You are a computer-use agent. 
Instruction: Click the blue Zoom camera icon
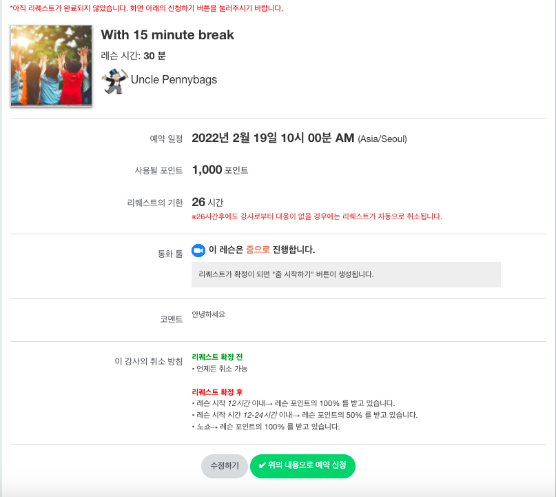[198, 250]
